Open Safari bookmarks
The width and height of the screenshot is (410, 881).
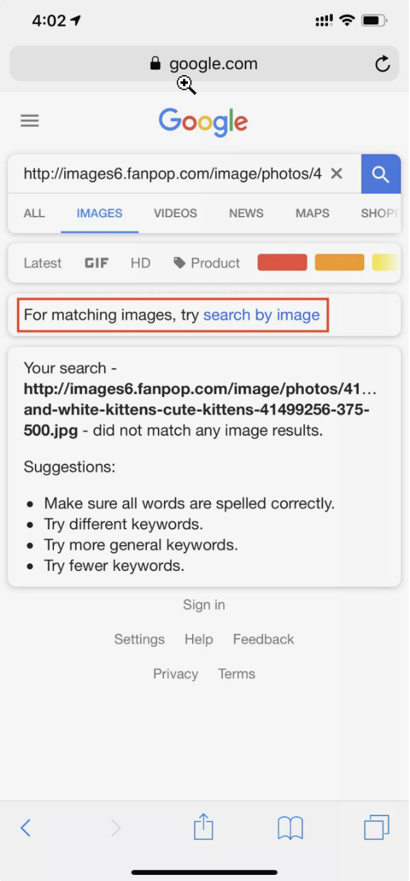tap(290, 828)
